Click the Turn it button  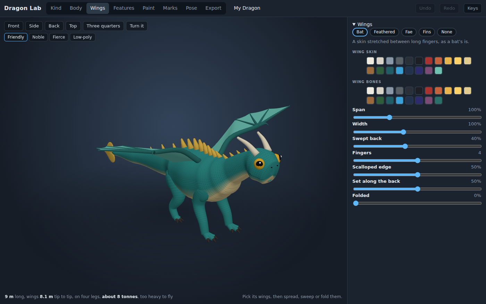tap(137, 26)
